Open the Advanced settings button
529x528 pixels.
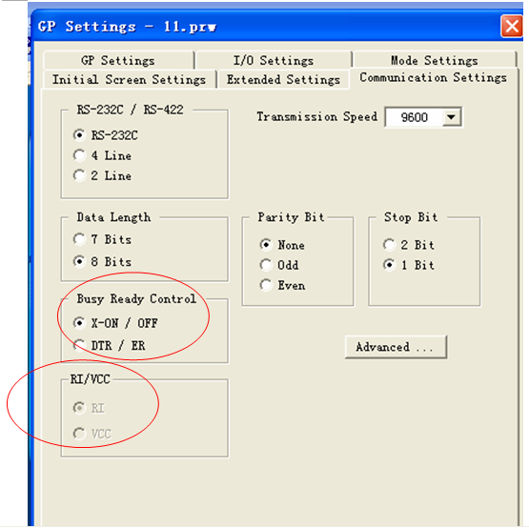(396, 347)
